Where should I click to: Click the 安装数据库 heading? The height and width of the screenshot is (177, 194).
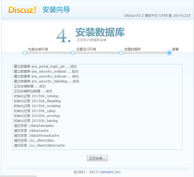tap(100, 32)
